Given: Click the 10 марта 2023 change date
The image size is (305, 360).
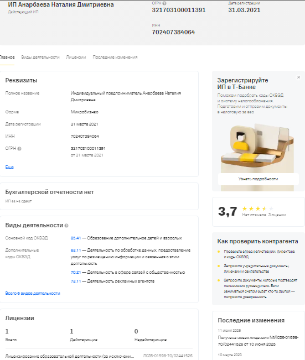Looking at the screenshot, I should (230, 355).
